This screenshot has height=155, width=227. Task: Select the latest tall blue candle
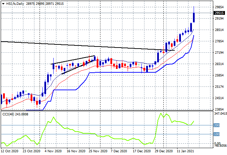click(194, 18)
